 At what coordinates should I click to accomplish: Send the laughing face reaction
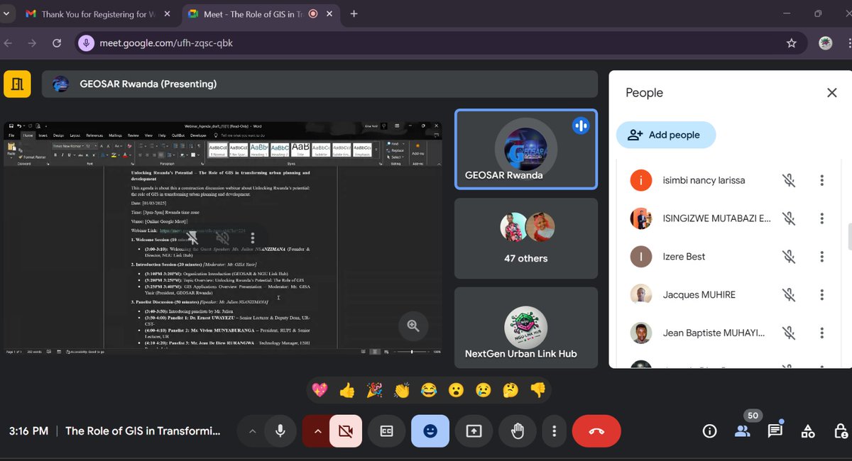[x=429, y=390]
